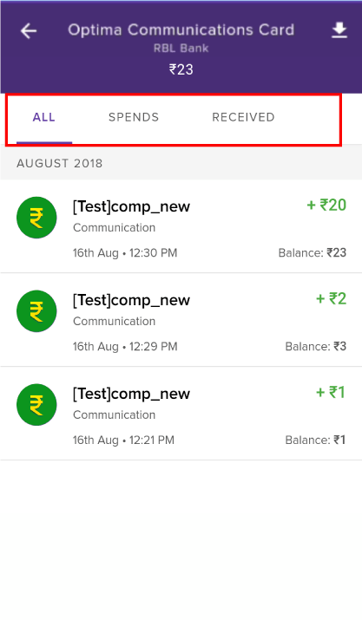Select the + ₹2 amount

(331, 298)
